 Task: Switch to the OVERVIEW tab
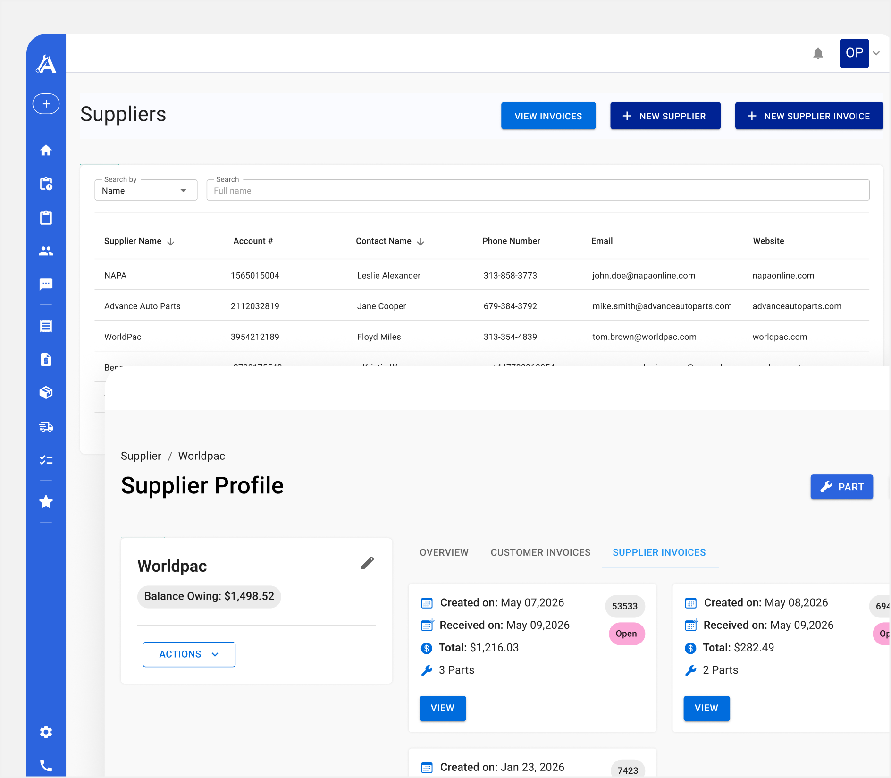[x=444, y=552]
